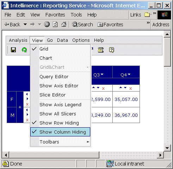The height and width of the screenshot is (169, 173).
Task: Click the 36,967.00 cell value
Action: pos(126,115)
